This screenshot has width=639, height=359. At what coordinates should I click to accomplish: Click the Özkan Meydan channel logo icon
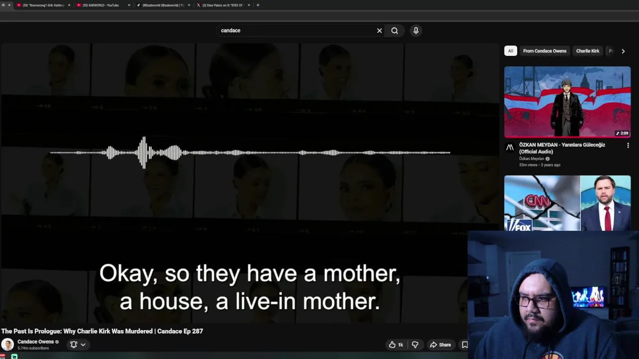click(510, 147)
